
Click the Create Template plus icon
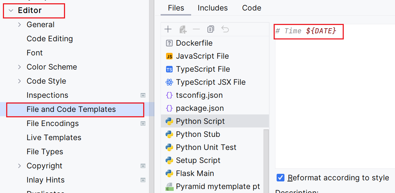[168, 29]
